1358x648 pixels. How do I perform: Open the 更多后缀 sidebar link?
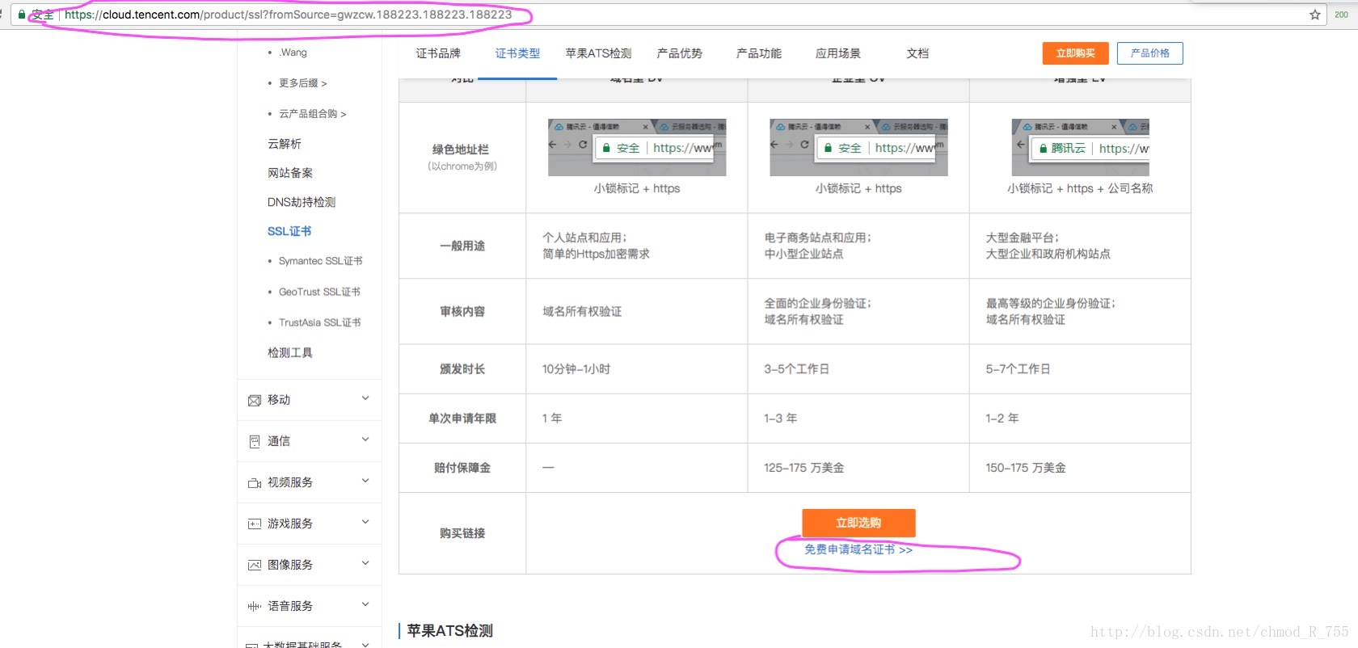pos(303,83)
